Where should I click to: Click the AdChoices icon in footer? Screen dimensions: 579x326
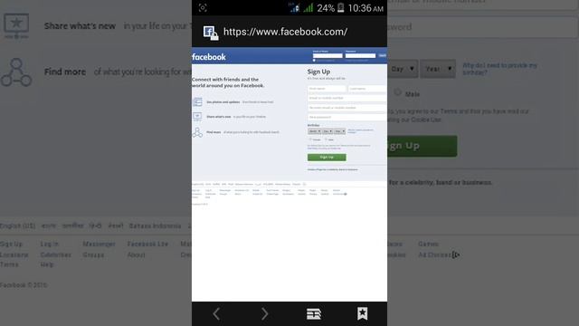(346, 194)
